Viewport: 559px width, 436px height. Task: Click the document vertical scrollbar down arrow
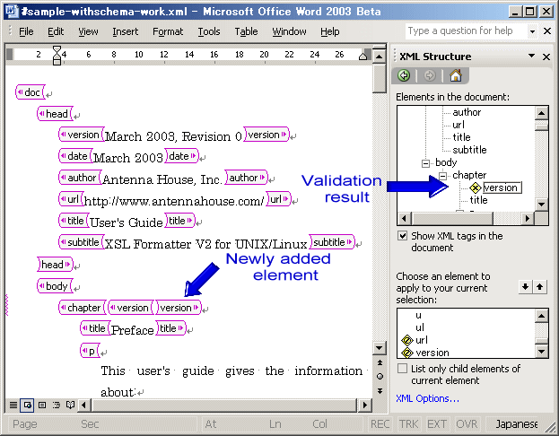pyautogui.click(x=380, y=347)
